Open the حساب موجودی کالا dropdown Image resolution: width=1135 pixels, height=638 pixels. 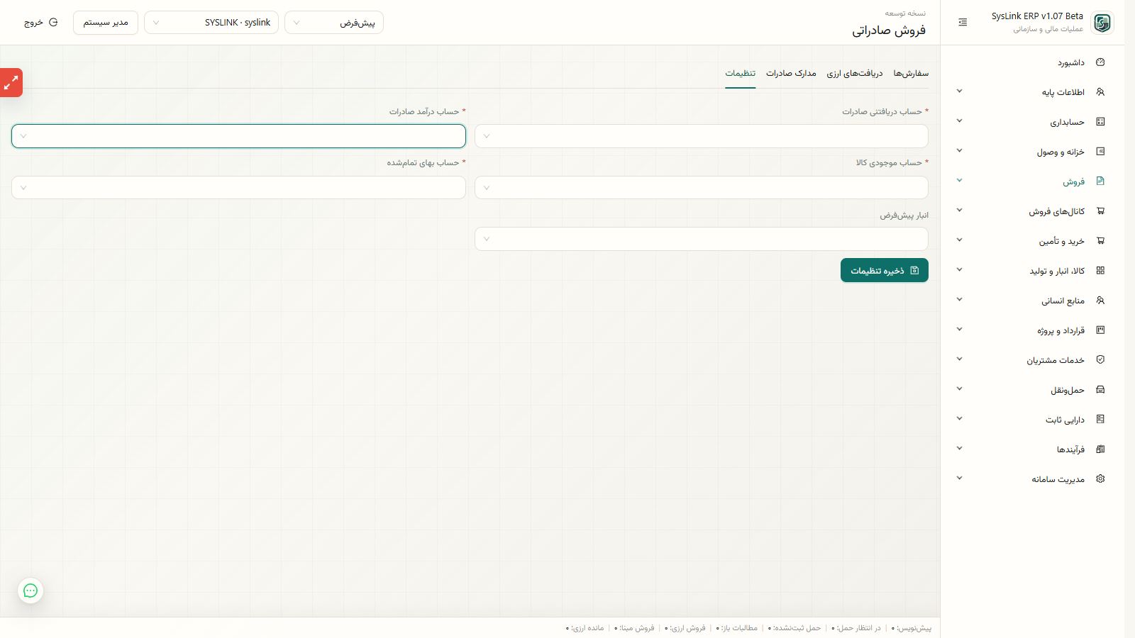point(701,188)
